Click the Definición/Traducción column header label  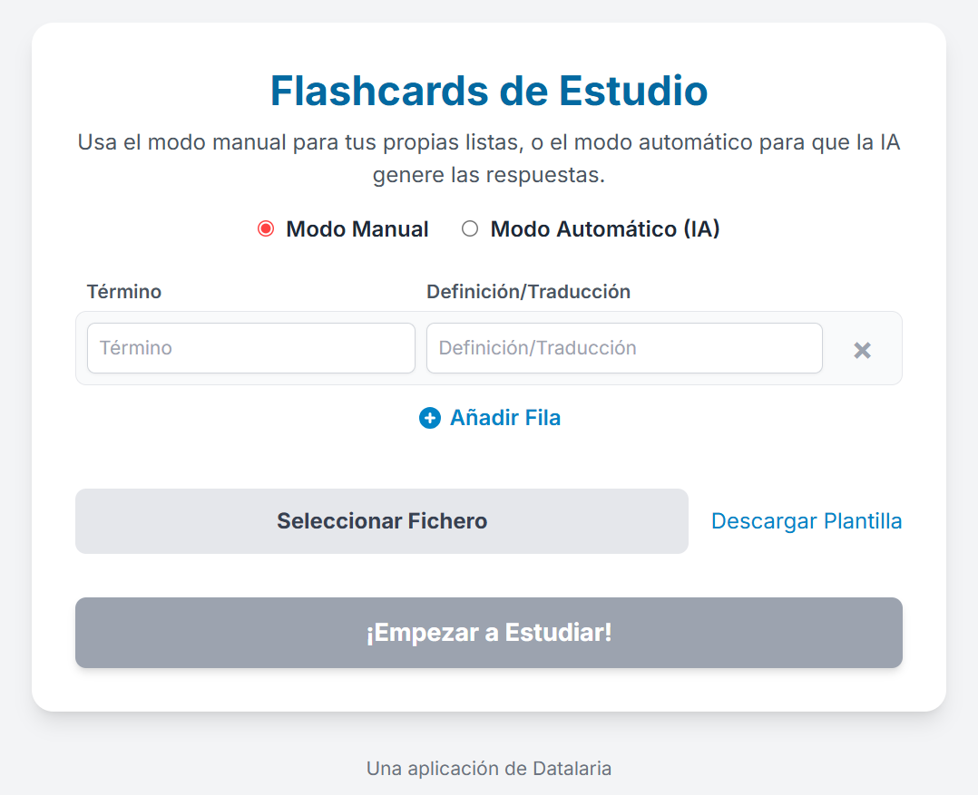tap(528, 292)
